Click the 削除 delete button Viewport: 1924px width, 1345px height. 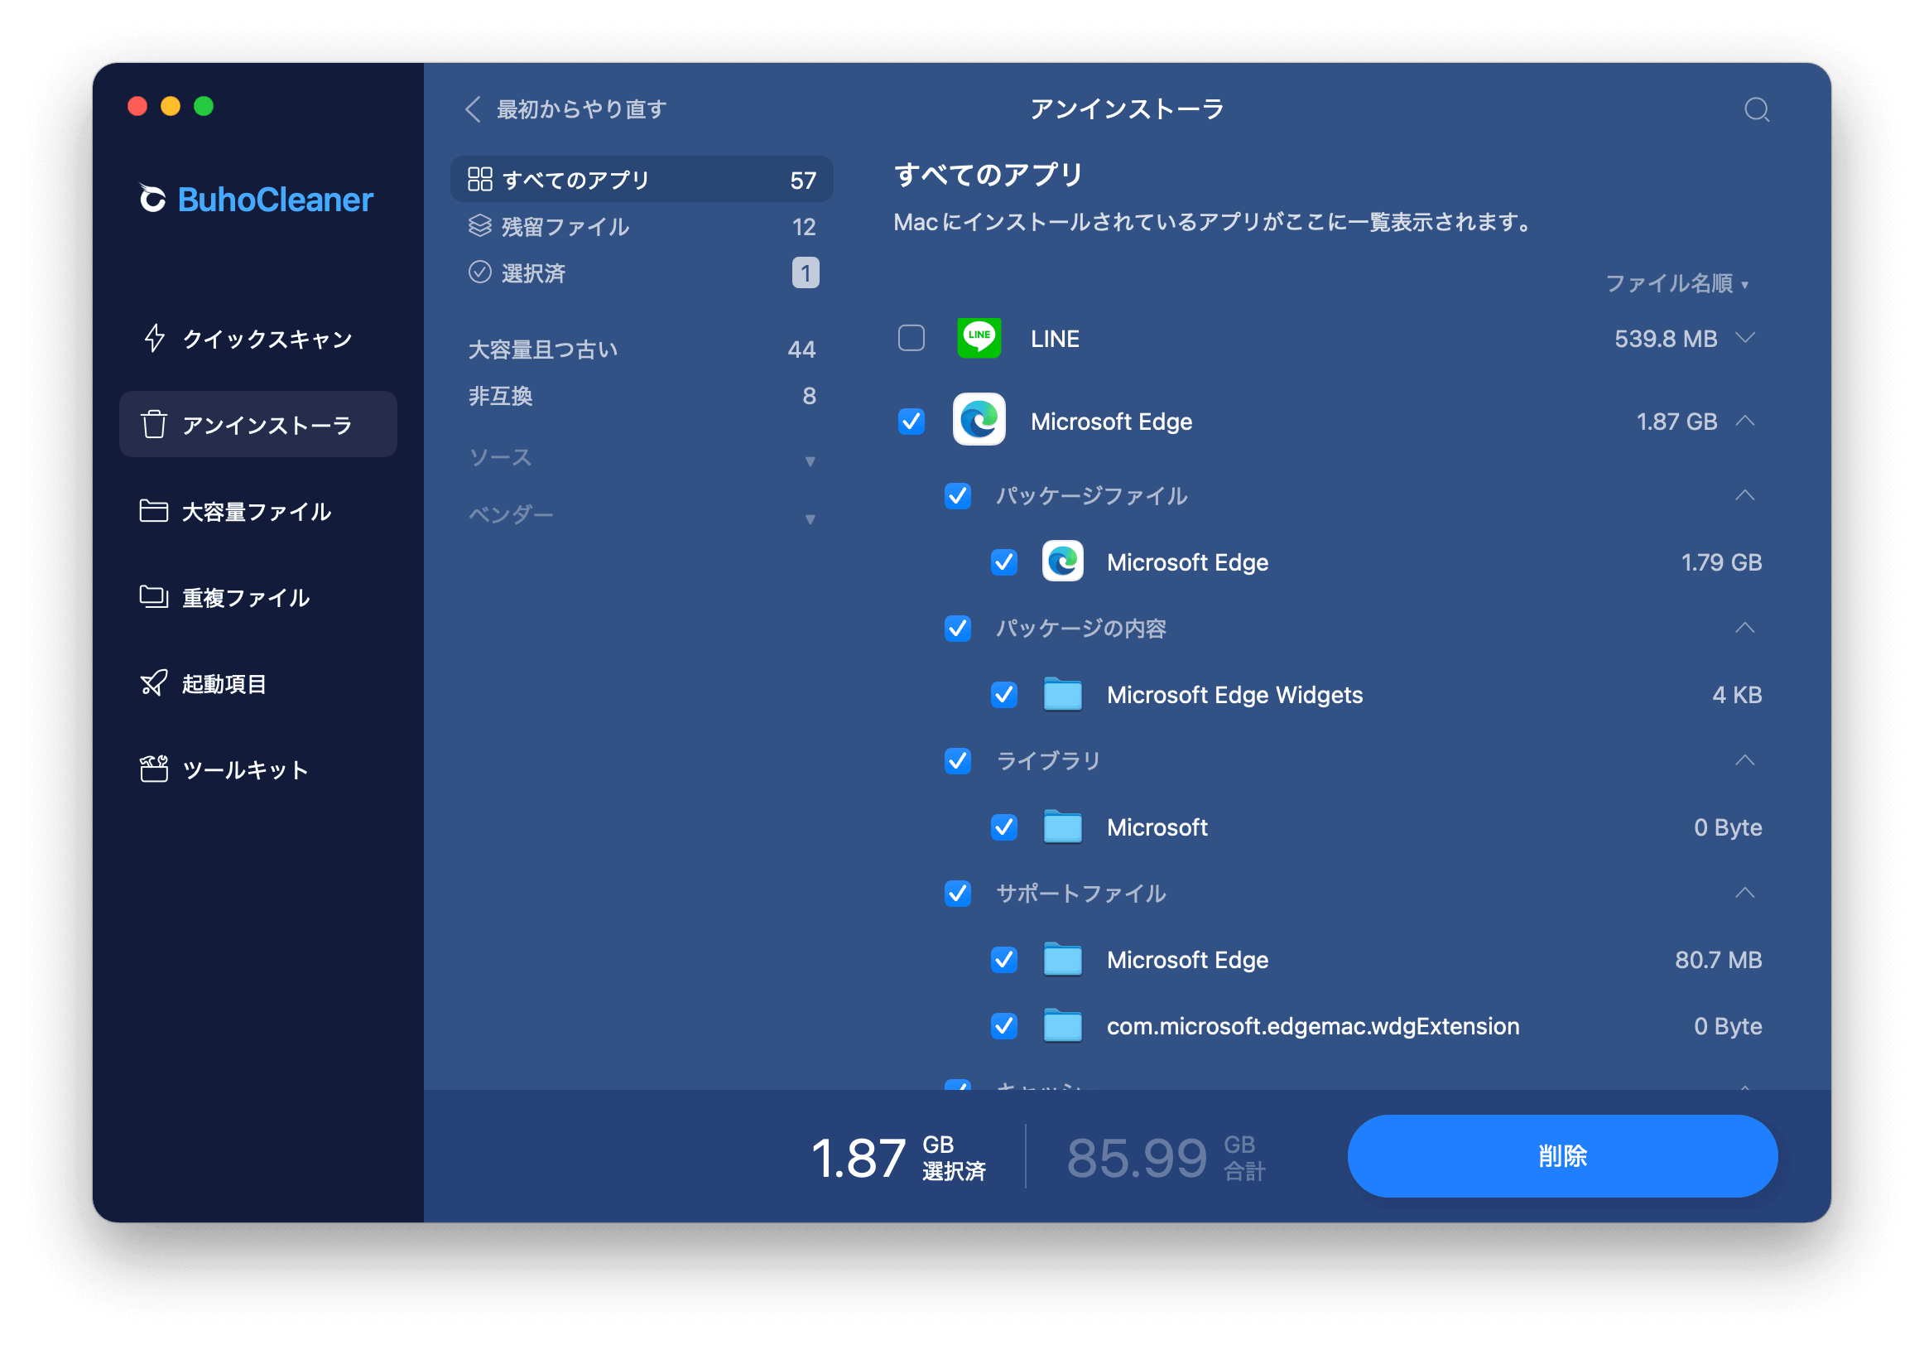click(1562, 1155)
